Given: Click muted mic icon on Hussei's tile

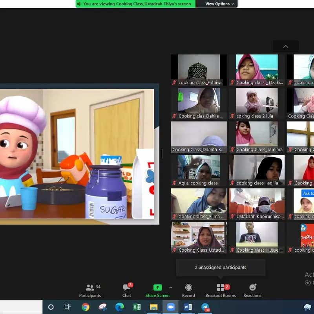Looking at the screenshot, I should 232,250.
